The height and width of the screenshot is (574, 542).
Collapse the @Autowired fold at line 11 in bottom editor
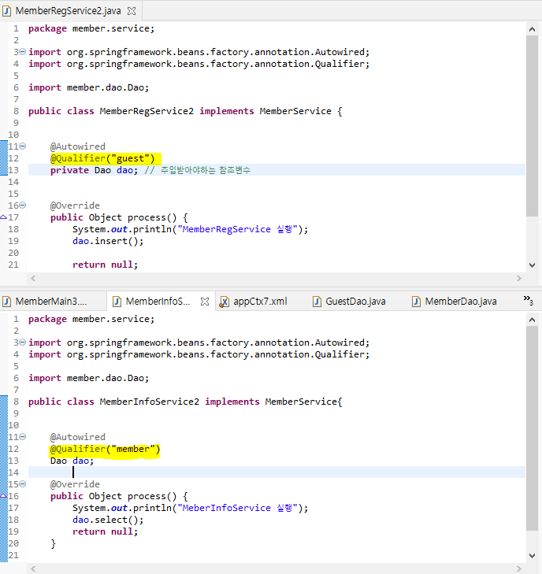(22, 437)
